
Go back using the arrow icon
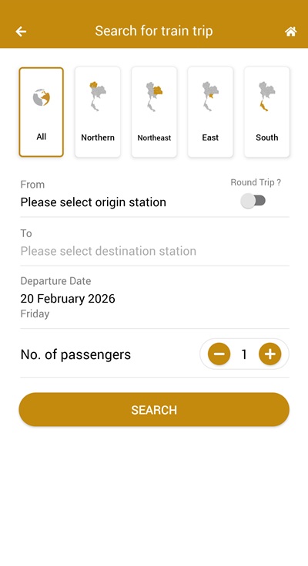tap(21, 32)
